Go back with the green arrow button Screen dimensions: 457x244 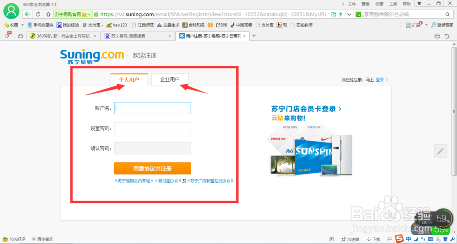point(27,14)
